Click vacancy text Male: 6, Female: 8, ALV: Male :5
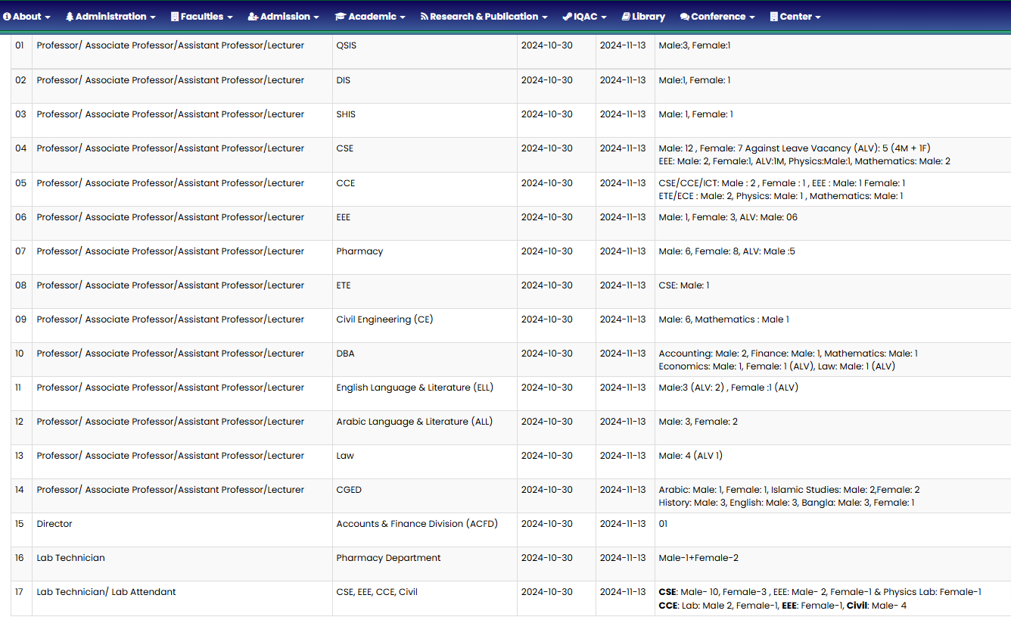This screenshot has width=1011, height=620. click(727, 251)
